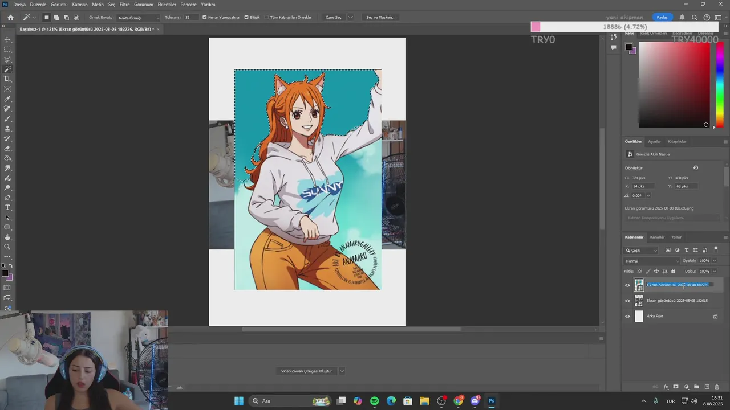Image resolution: width=730 pixels, height=410 pixels.
Task: Create new adjustment layer icon
Action: point(686,387)
